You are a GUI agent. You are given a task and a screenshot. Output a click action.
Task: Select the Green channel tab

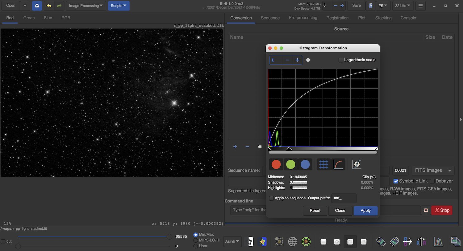(29, 18)
